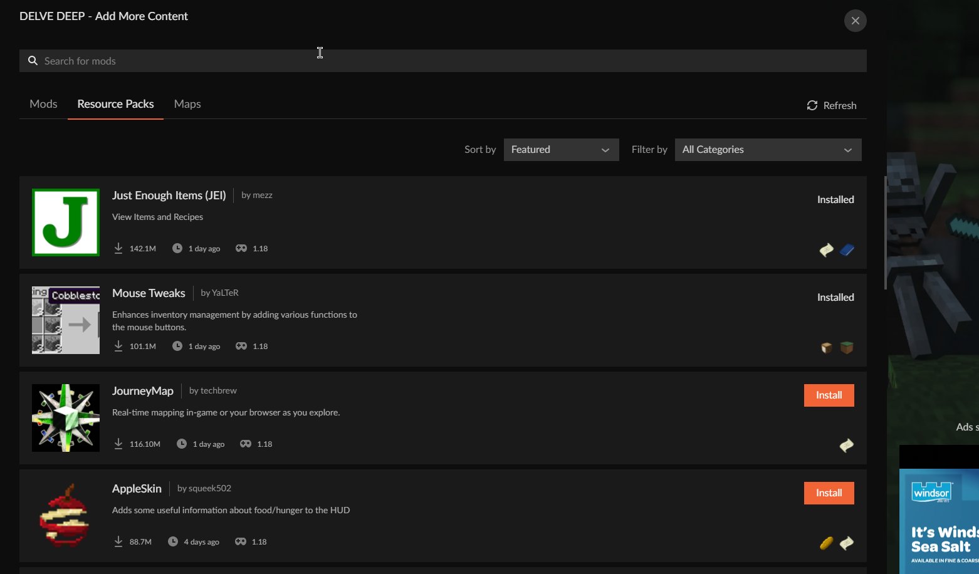Click the 4 days ago update time
Viewport: 979px width, 574px height.
[202, 542]
